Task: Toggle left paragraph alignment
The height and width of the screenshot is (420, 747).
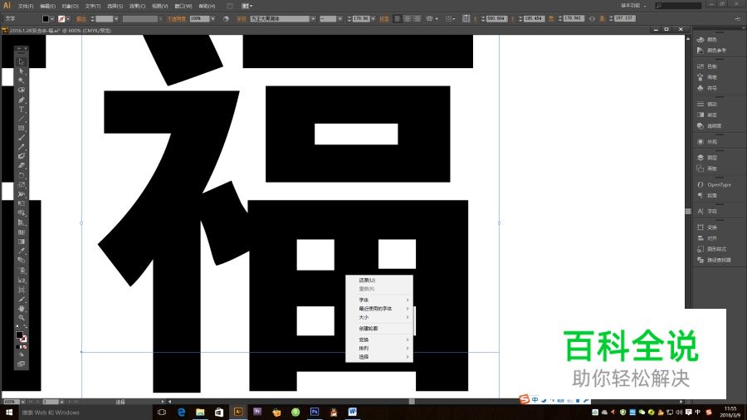Action: [x=398, y=18]
